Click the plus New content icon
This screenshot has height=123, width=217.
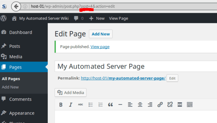(91, 18)
